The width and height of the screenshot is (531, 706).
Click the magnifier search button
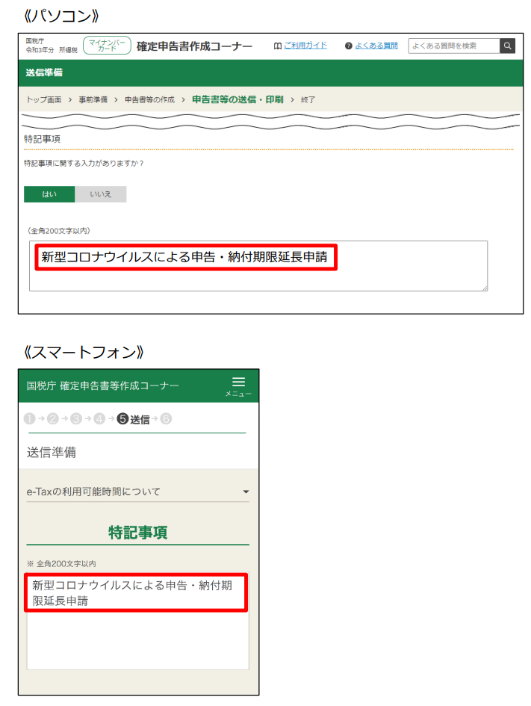pyautogui.click(x=507, y=46)
